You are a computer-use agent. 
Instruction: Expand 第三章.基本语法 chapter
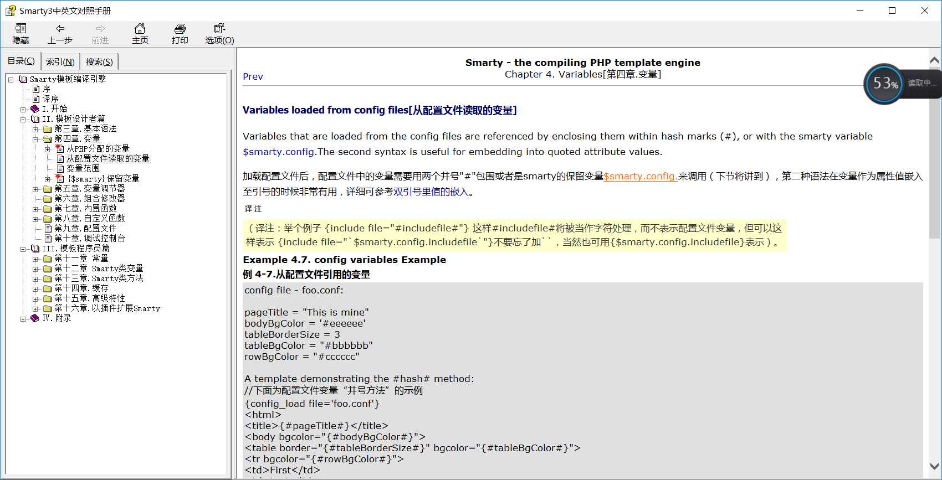coord(35,130)
